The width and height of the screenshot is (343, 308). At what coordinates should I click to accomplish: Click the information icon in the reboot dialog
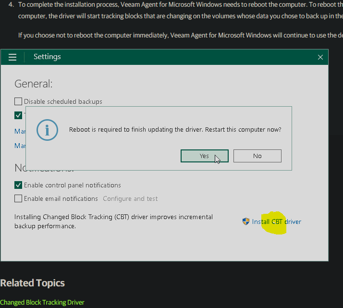(47, 130)
